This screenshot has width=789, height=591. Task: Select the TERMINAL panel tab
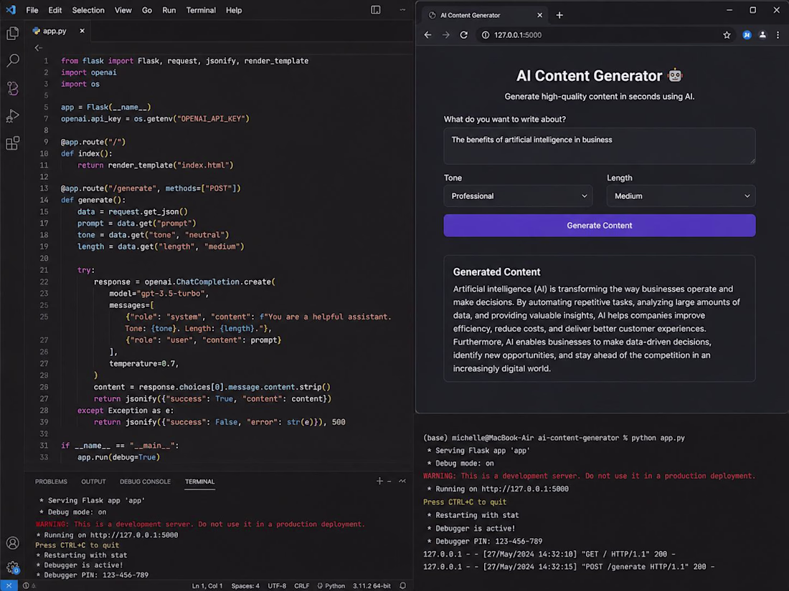(x=200, y=481)
